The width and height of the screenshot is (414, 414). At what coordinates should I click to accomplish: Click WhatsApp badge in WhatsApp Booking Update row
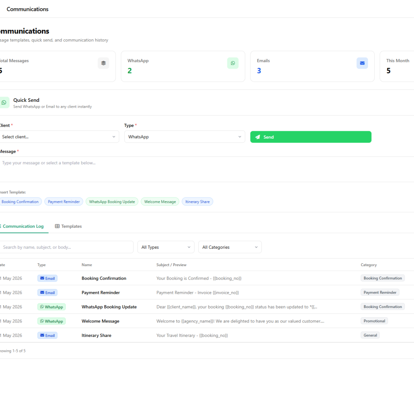[51, 307]
